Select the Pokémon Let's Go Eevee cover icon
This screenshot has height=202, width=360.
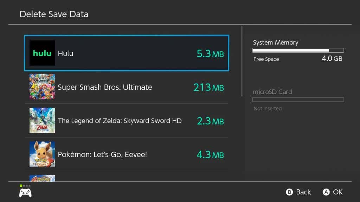[x=42, y=154]
